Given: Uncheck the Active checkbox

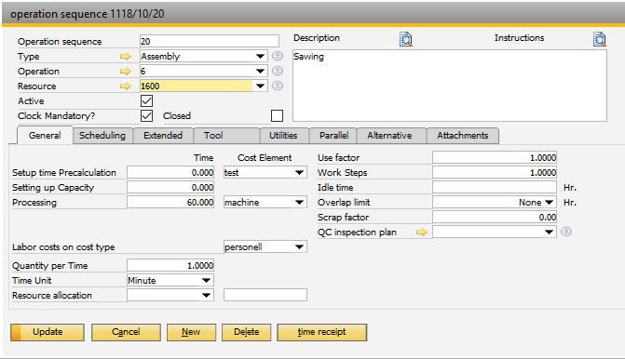Looking at the screenshot, I should click(146, 100).
